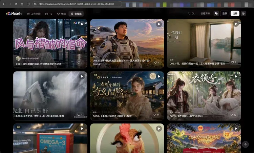Select the 竞技场 tab

(x=76, y=14)
